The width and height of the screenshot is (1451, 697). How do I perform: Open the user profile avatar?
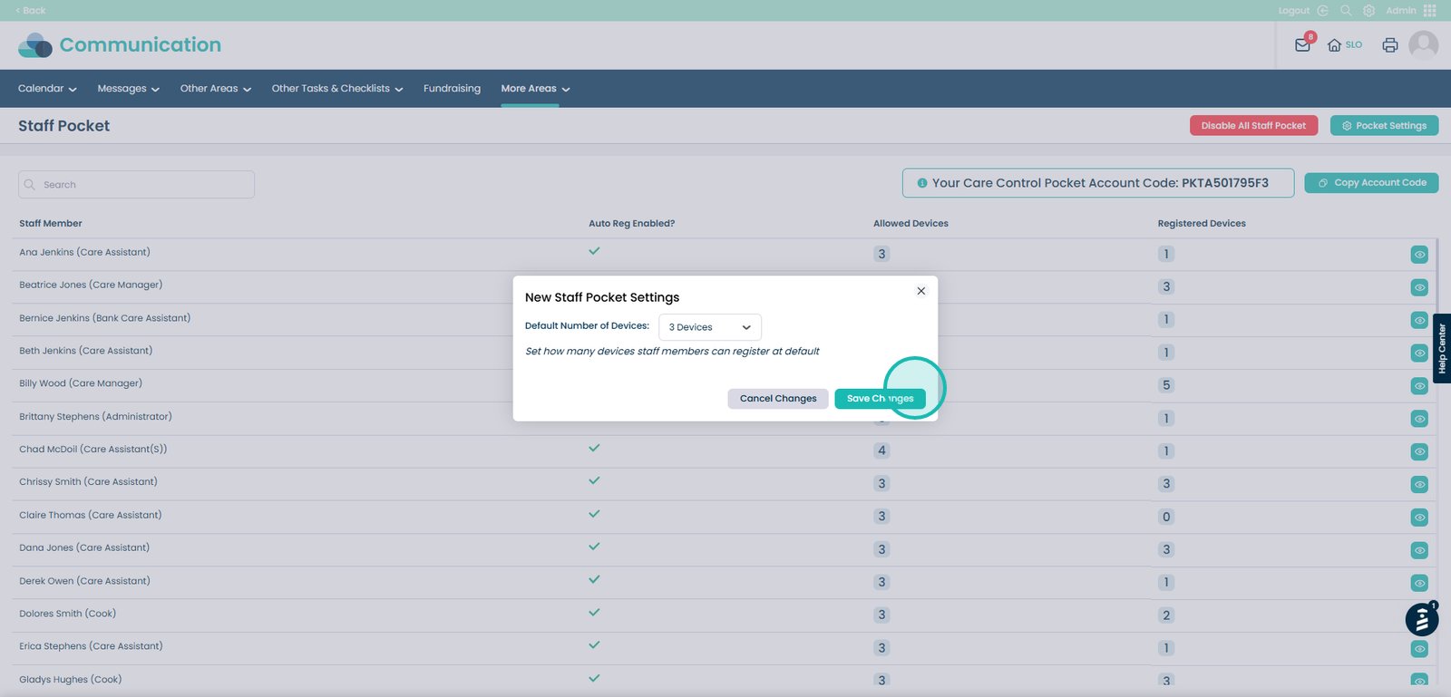tap(1423, 44)
